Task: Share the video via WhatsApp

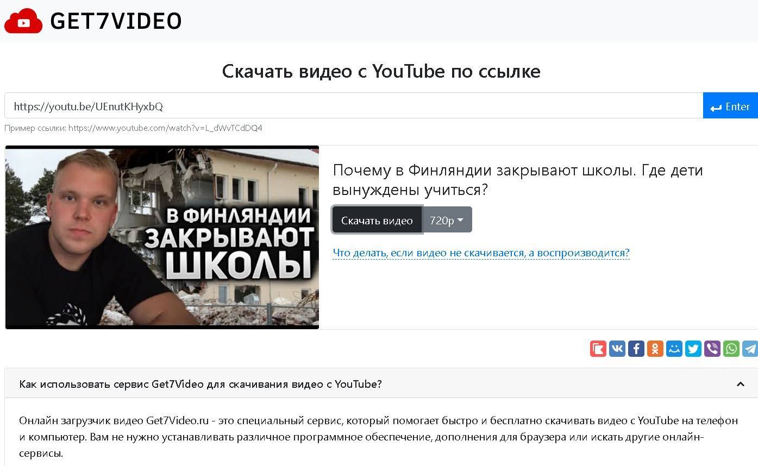Action: pyautogui.click(x=731, y=349)
